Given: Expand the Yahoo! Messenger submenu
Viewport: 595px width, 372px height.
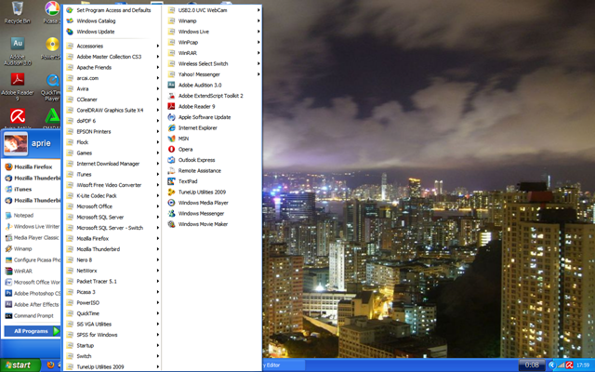Looking at the screenshot, I should 212,74.
